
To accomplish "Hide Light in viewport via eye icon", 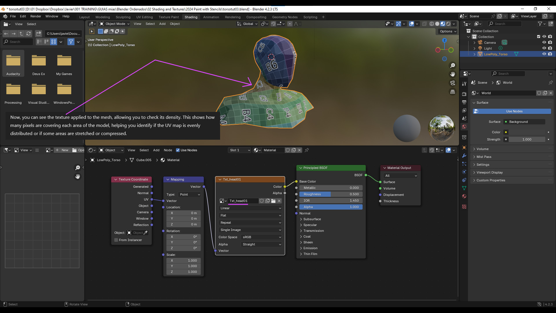I will pos(544,48).
